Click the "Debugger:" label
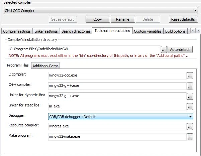Viewport: 201px width, 156px height. (x=17, y=116)
